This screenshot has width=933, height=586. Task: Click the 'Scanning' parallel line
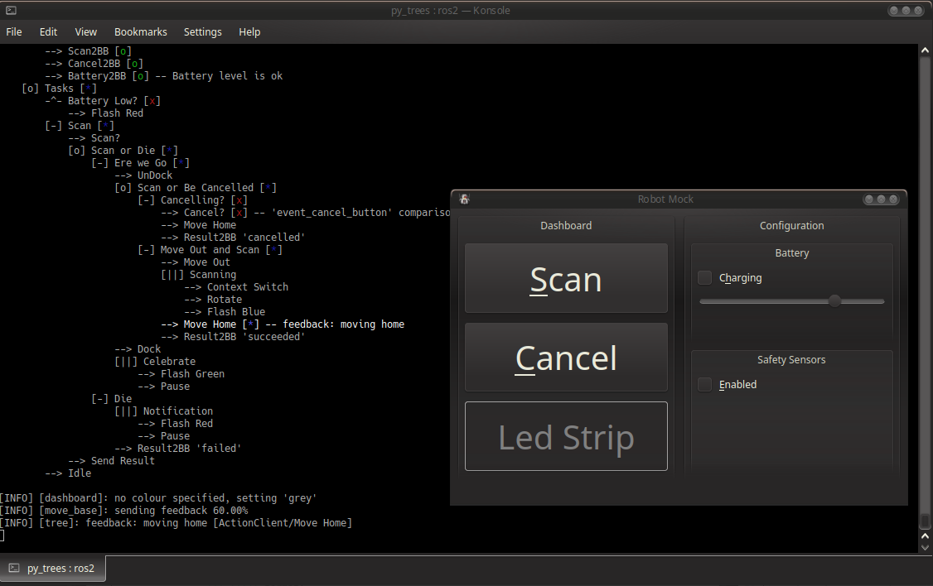coord(198,275)
